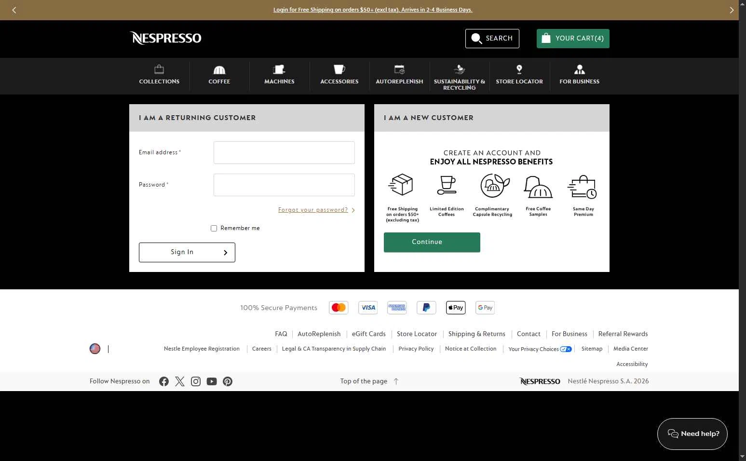
Task: Show next promo banner message
Action: point(732,10)
